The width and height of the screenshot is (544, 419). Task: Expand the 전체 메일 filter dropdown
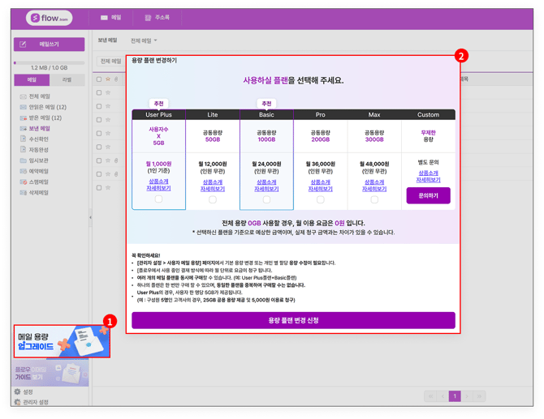145,40
